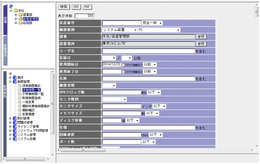The height and width of the screenshot is (164, 260).
Task: Expand the 総務部 tree node
Action: point(16,23)
